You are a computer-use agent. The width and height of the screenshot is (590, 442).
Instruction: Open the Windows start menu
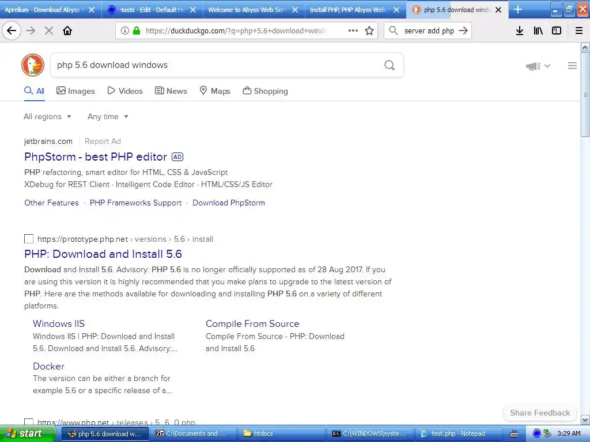coord(28,434)
